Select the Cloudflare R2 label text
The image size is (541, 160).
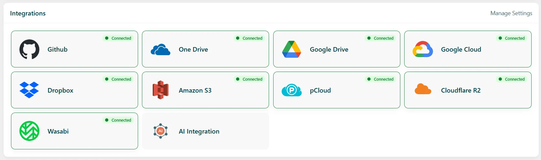coord(461,90)
